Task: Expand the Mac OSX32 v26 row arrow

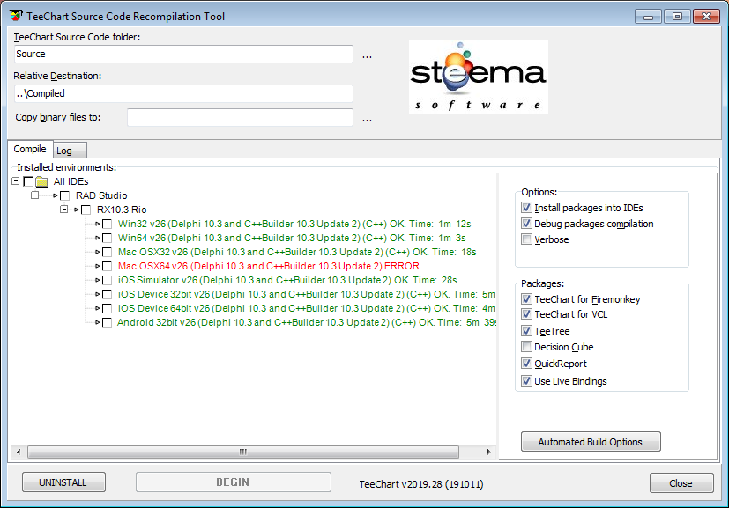Action: point(97,252)
